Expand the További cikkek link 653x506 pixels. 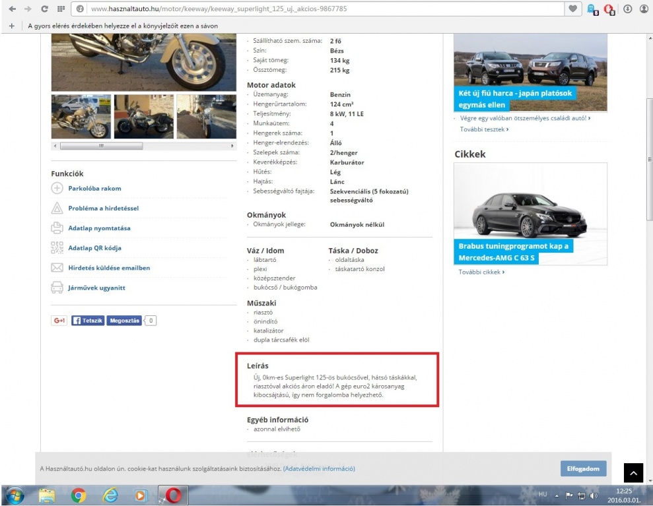click(x=481, y=272)
